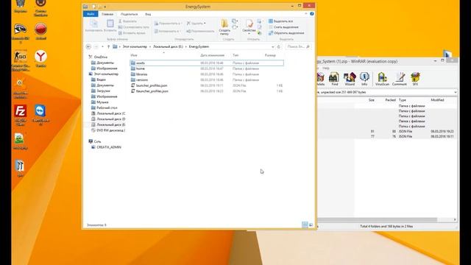The image size is (471, 265).
Task: Collapse the Explorer ribbon with chevron
Action: click(x=306, y=14)
